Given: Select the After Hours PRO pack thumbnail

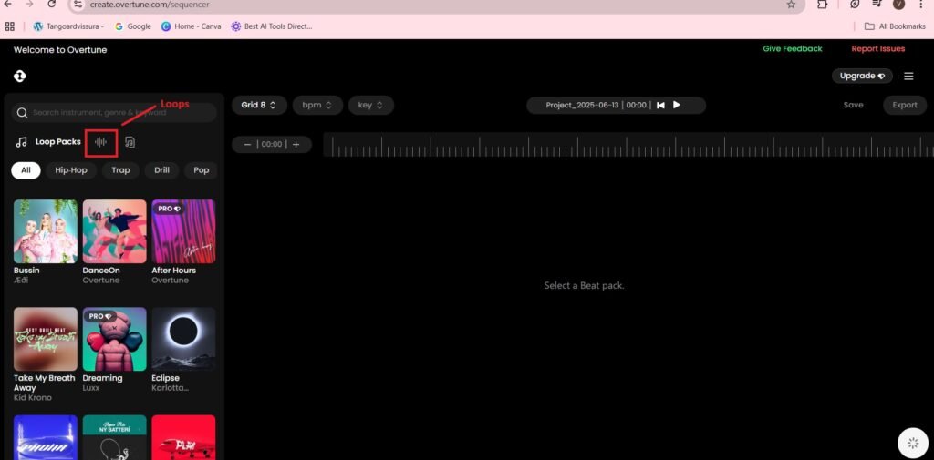Looking at the screenshot, I should tap(183, 231).
